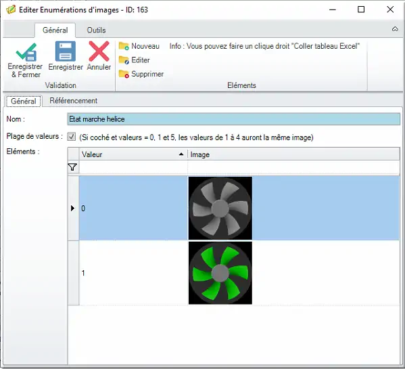
Task: Click the app icon in title bar
Action: 11,10
